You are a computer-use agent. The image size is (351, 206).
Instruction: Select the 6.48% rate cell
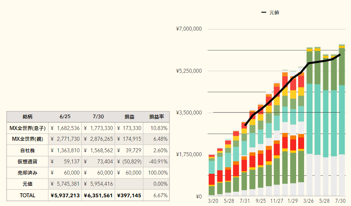tap(157, 139)
